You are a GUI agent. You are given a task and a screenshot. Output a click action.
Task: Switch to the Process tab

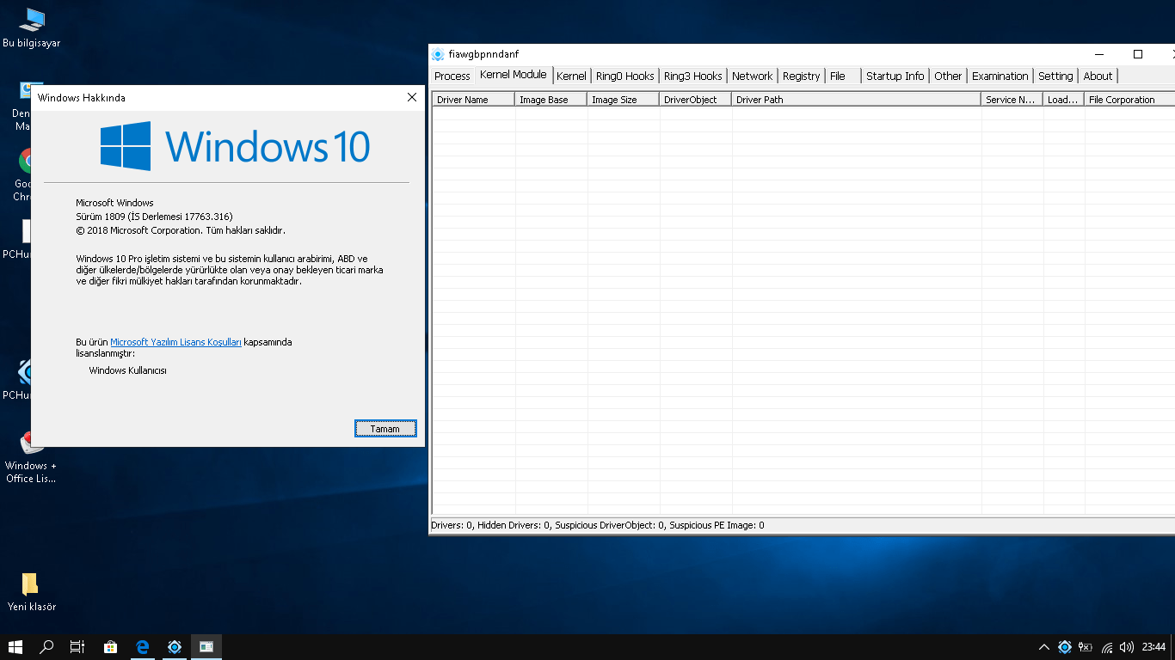pos(452,76)
